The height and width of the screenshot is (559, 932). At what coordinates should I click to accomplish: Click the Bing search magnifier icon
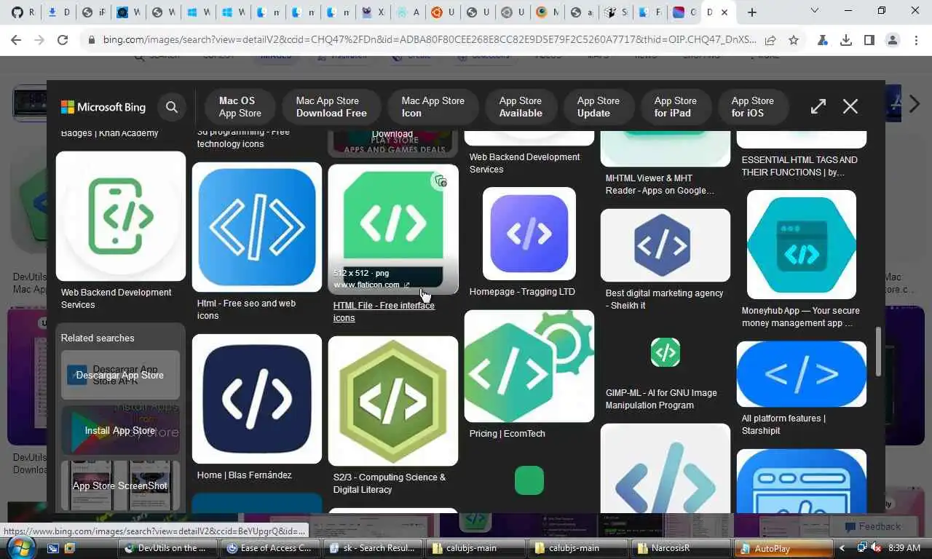(172, 107)
